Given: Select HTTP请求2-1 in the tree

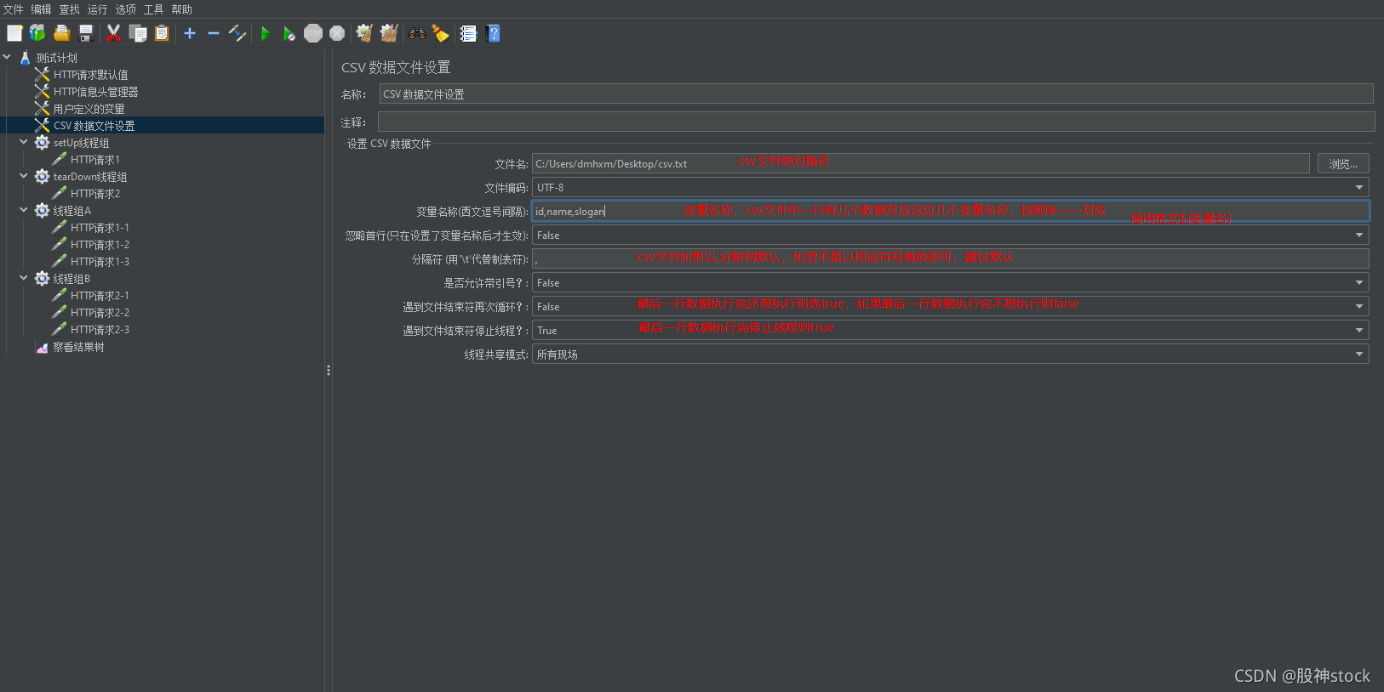Looking at the screenshot, I should (100, 295).
